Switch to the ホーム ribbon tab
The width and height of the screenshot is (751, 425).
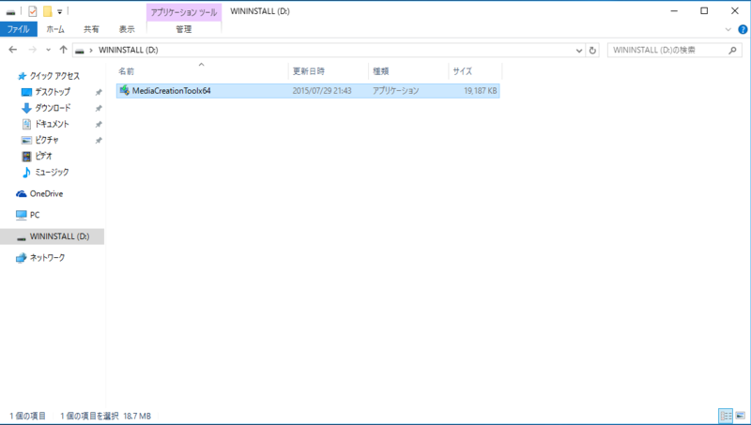pos(55,29)
